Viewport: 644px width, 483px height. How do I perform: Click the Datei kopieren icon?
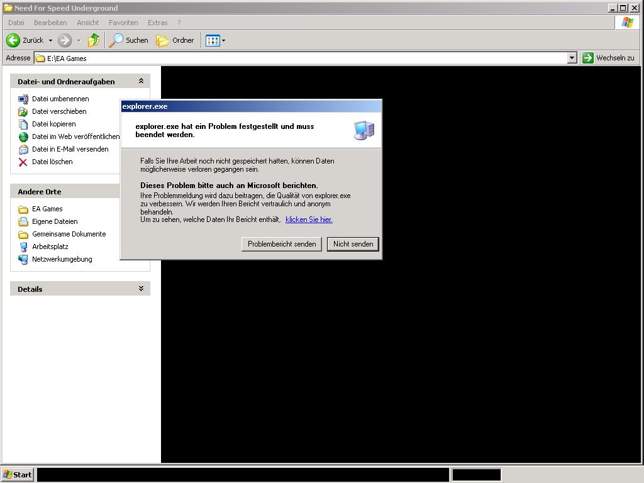(x=23, y=124)
